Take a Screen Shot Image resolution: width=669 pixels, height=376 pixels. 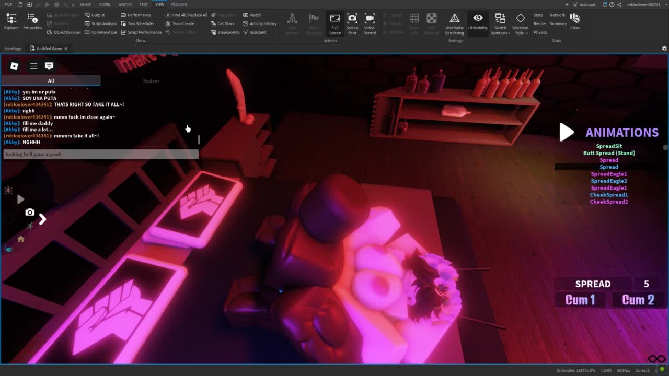pyautogui.click(x=352, y=23)
